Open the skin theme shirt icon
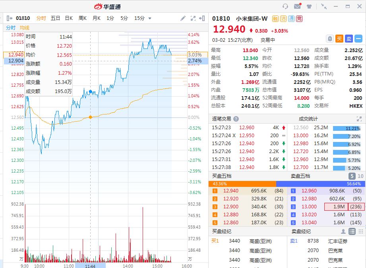Image resolution: width=366 pixels, height=268 pixels. 309,6
